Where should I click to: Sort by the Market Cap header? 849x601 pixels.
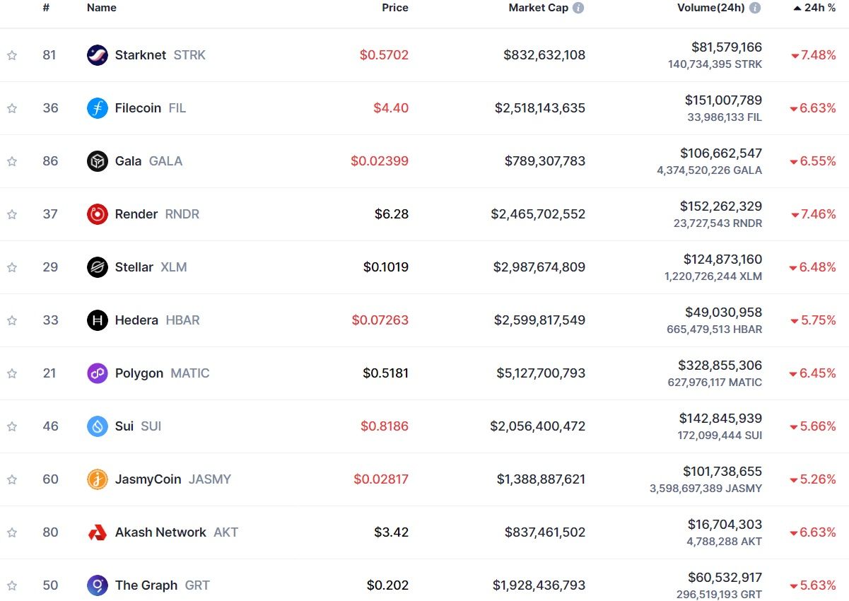(539, 8)
